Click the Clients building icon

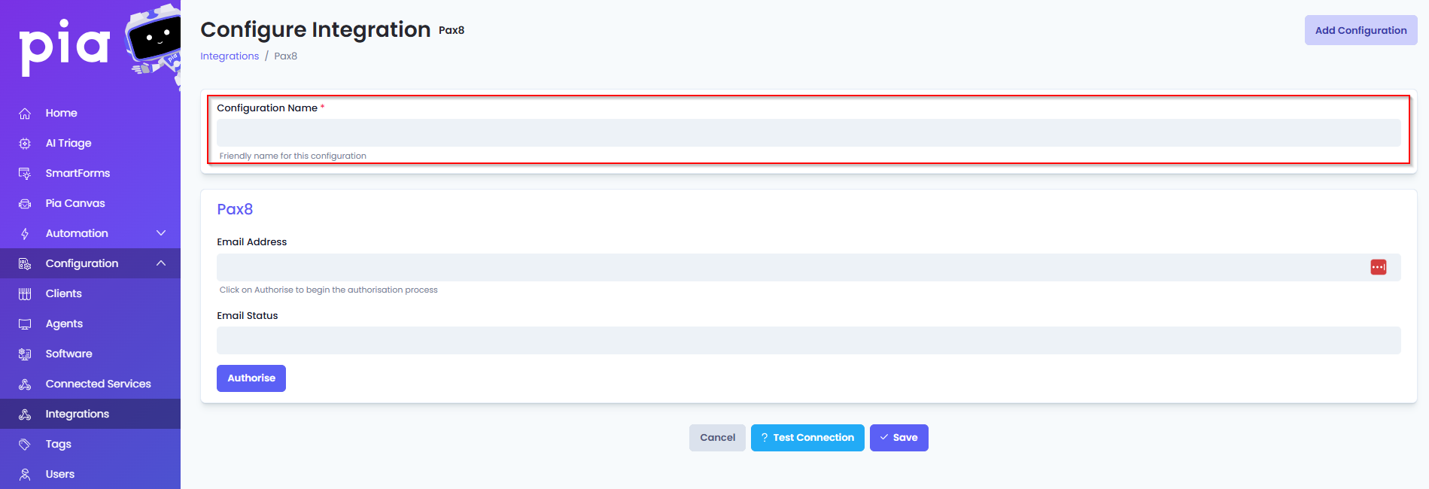tap(25, 294)
